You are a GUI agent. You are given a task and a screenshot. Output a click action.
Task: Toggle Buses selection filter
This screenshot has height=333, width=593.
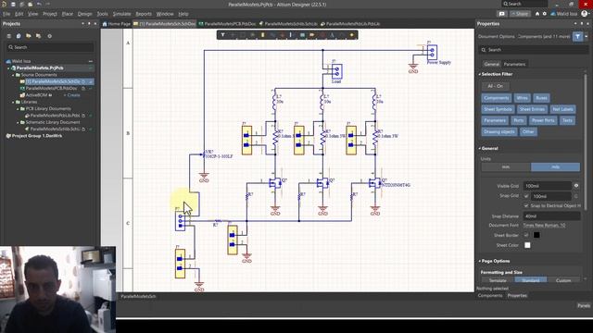pyautogui.click(x=541, y=98)
